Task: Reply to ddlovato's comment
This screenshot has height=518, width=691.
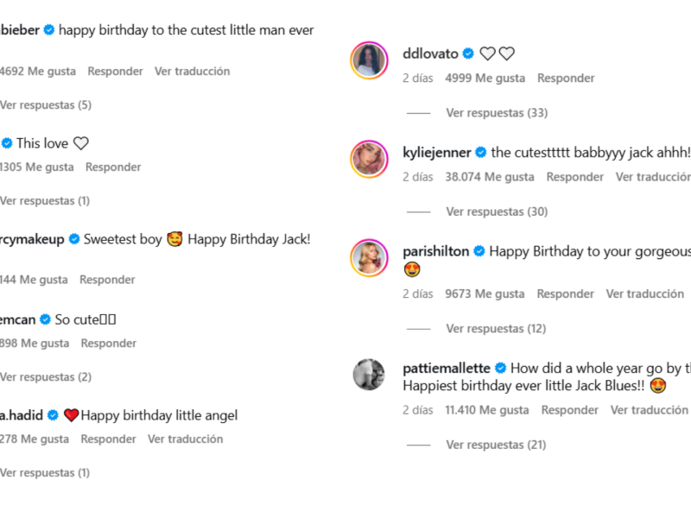Action: pyautogui.click(x=566, y=78)
